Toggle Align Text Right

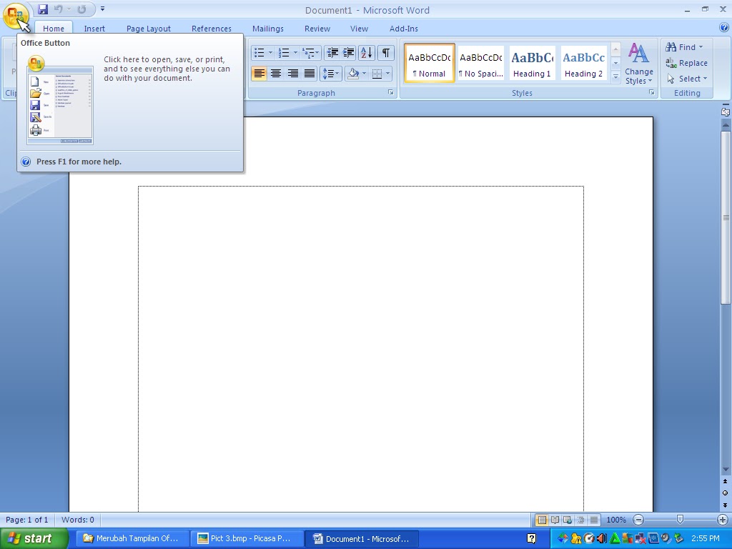tap(292, 74)
